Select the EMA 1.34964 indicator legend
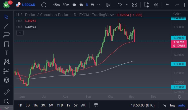 (26, 21)
